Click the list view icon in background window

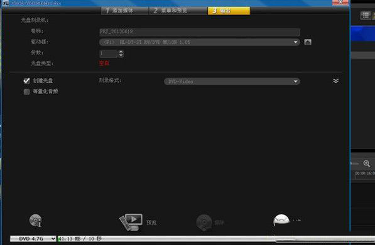coord(366,15)
